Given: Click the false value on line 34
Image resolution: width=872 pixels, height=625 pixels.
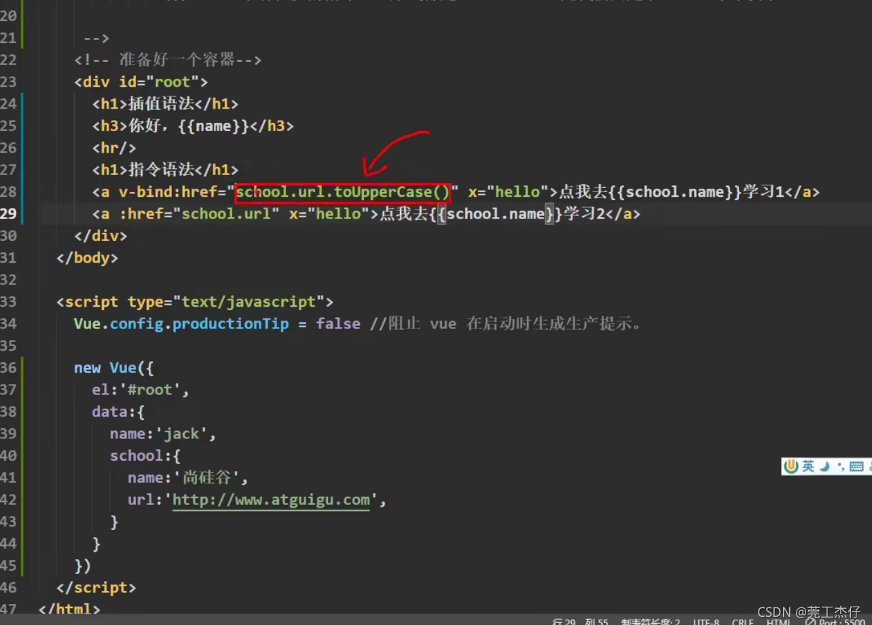Looking at the screenshot, I should click(x=338, y=324).
